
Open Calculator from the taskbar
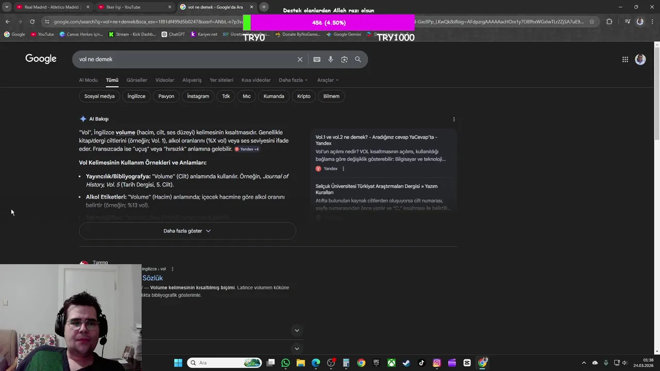(346, 363)
